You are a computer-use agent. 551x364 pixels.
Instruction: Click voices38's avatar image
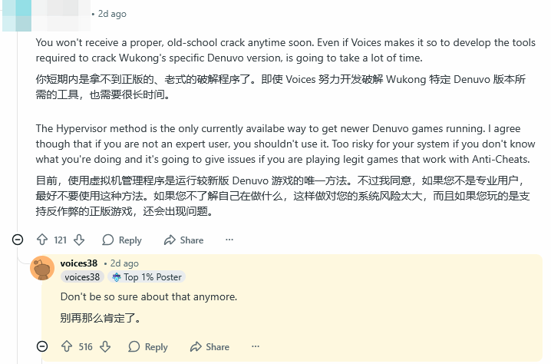point(42,268)
